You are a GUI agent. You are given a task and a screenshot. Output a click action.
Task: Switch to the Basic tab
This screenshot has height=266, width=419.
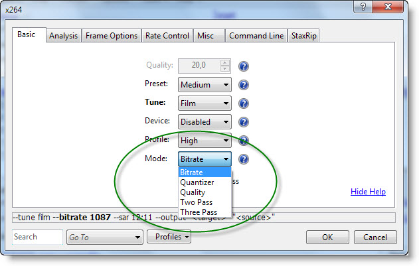[29, 34]
